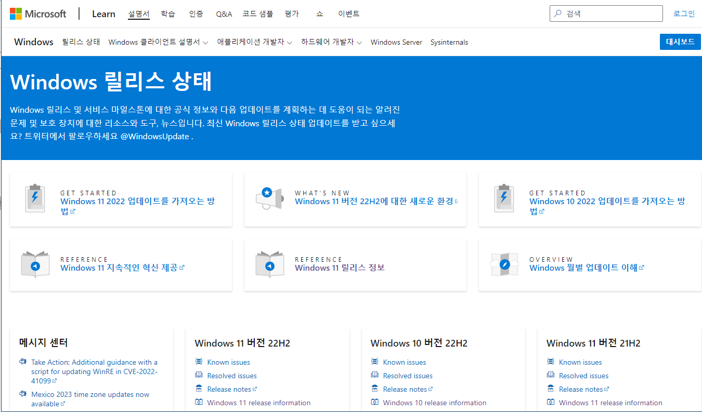The height and width of the screenshot is (412, 702).
Task: Click the icon beside Mexico 2023 time zone message
Action: pyautogui.click(x=23, y=394)
